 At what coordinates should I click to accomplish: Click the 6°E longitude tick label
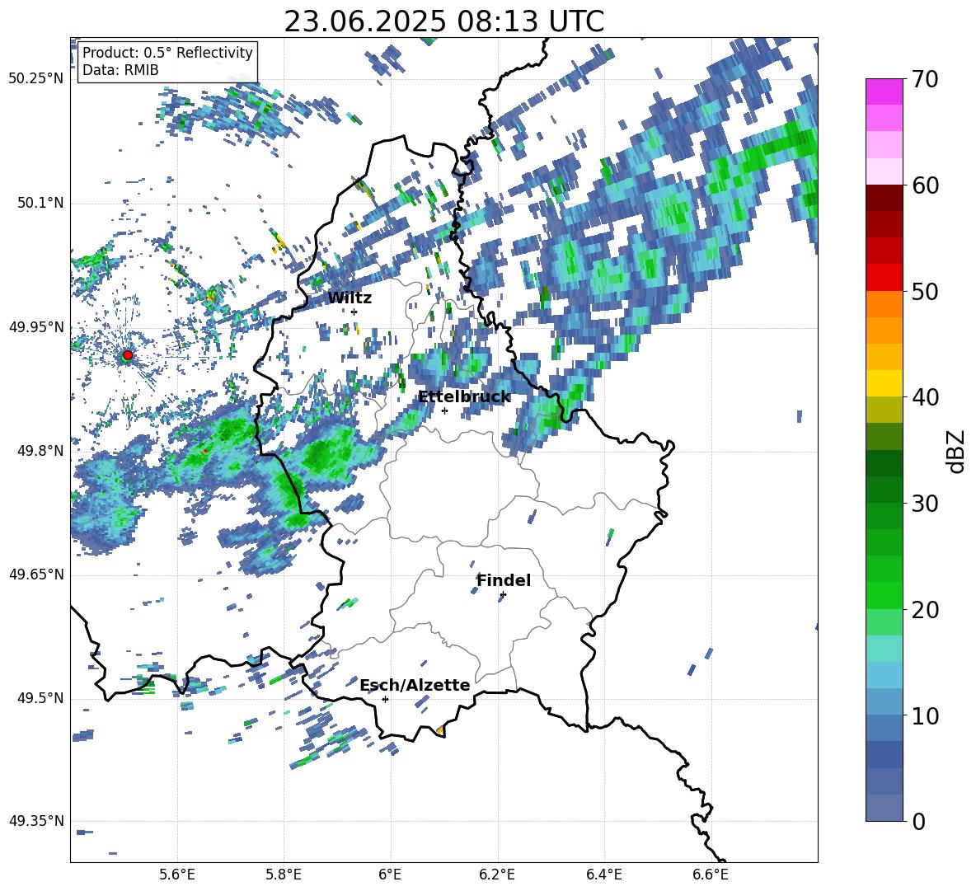click(390, 875)
